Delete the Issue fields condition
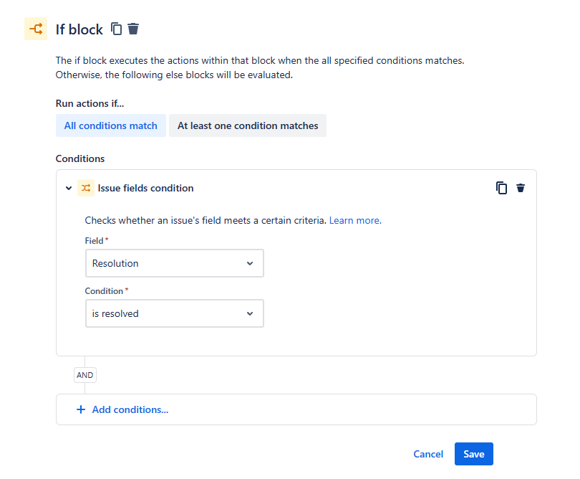This screenshot has width=580, height=479. (521, 188)
